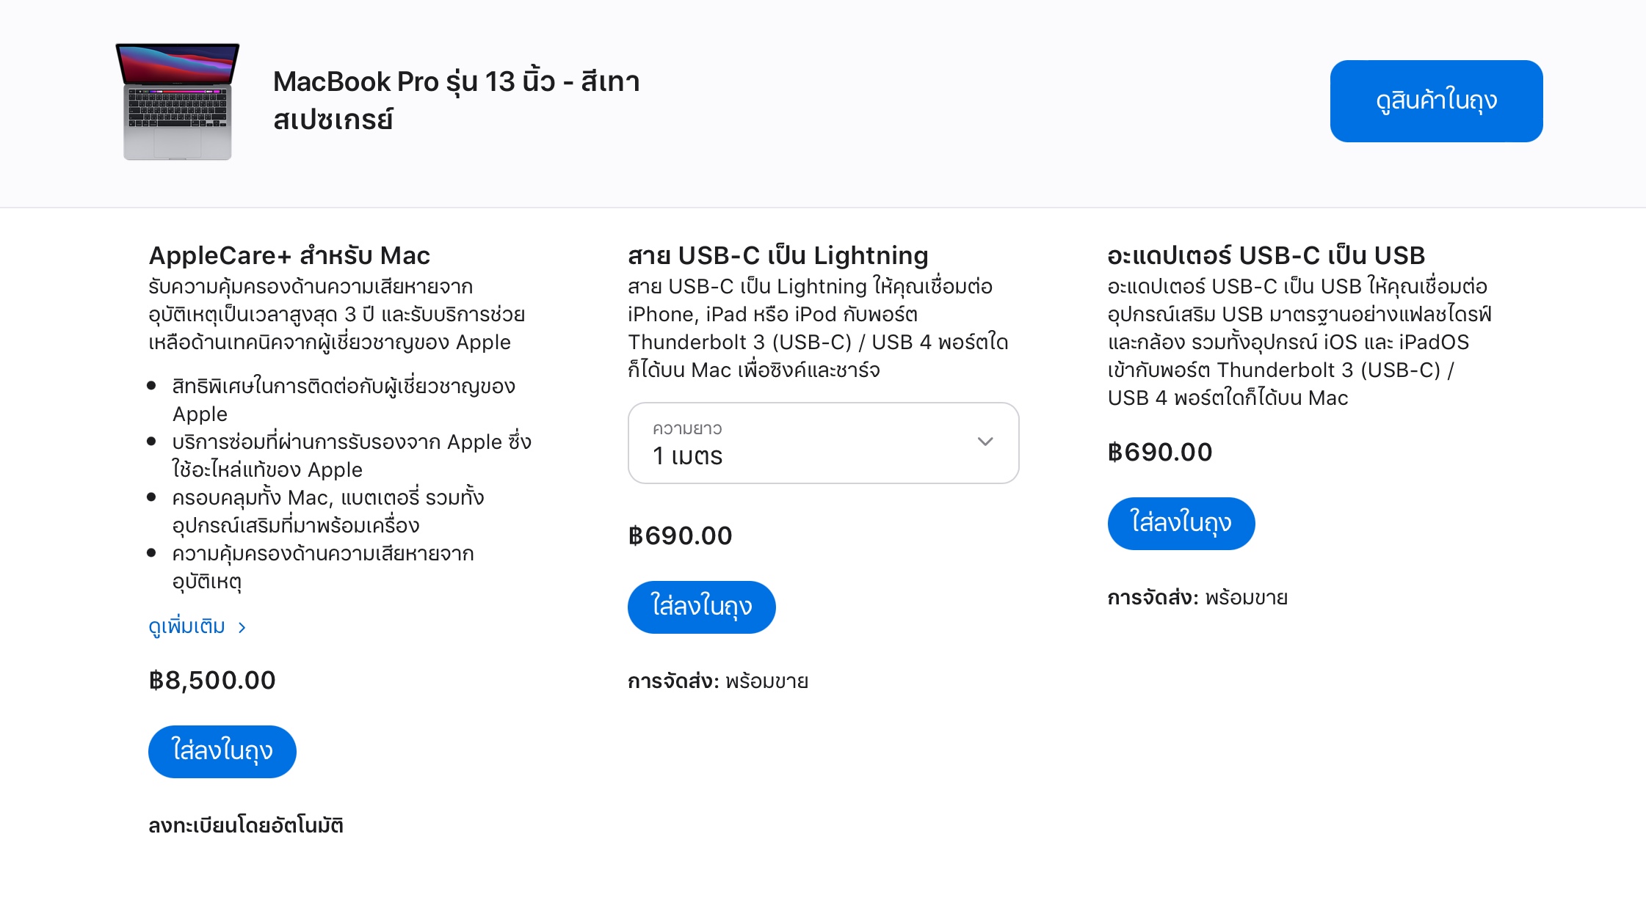Add the USB-C to Lightning cable to bag
Image resolution: width=1646 pixels, height=911 pixels.
[701, 607]
